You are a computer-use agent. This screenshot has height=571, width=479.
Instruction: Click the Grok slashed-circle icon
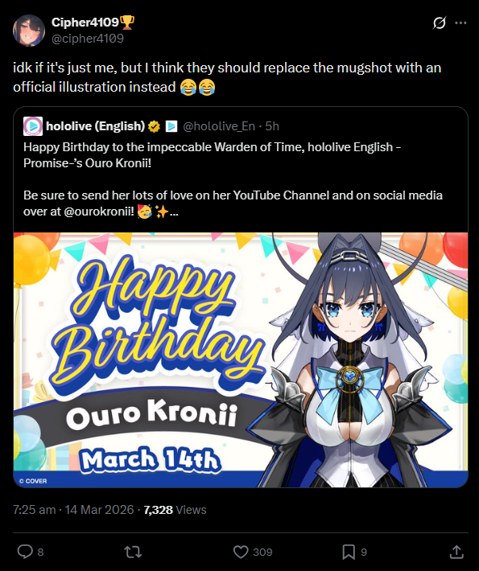coord(440,23)
